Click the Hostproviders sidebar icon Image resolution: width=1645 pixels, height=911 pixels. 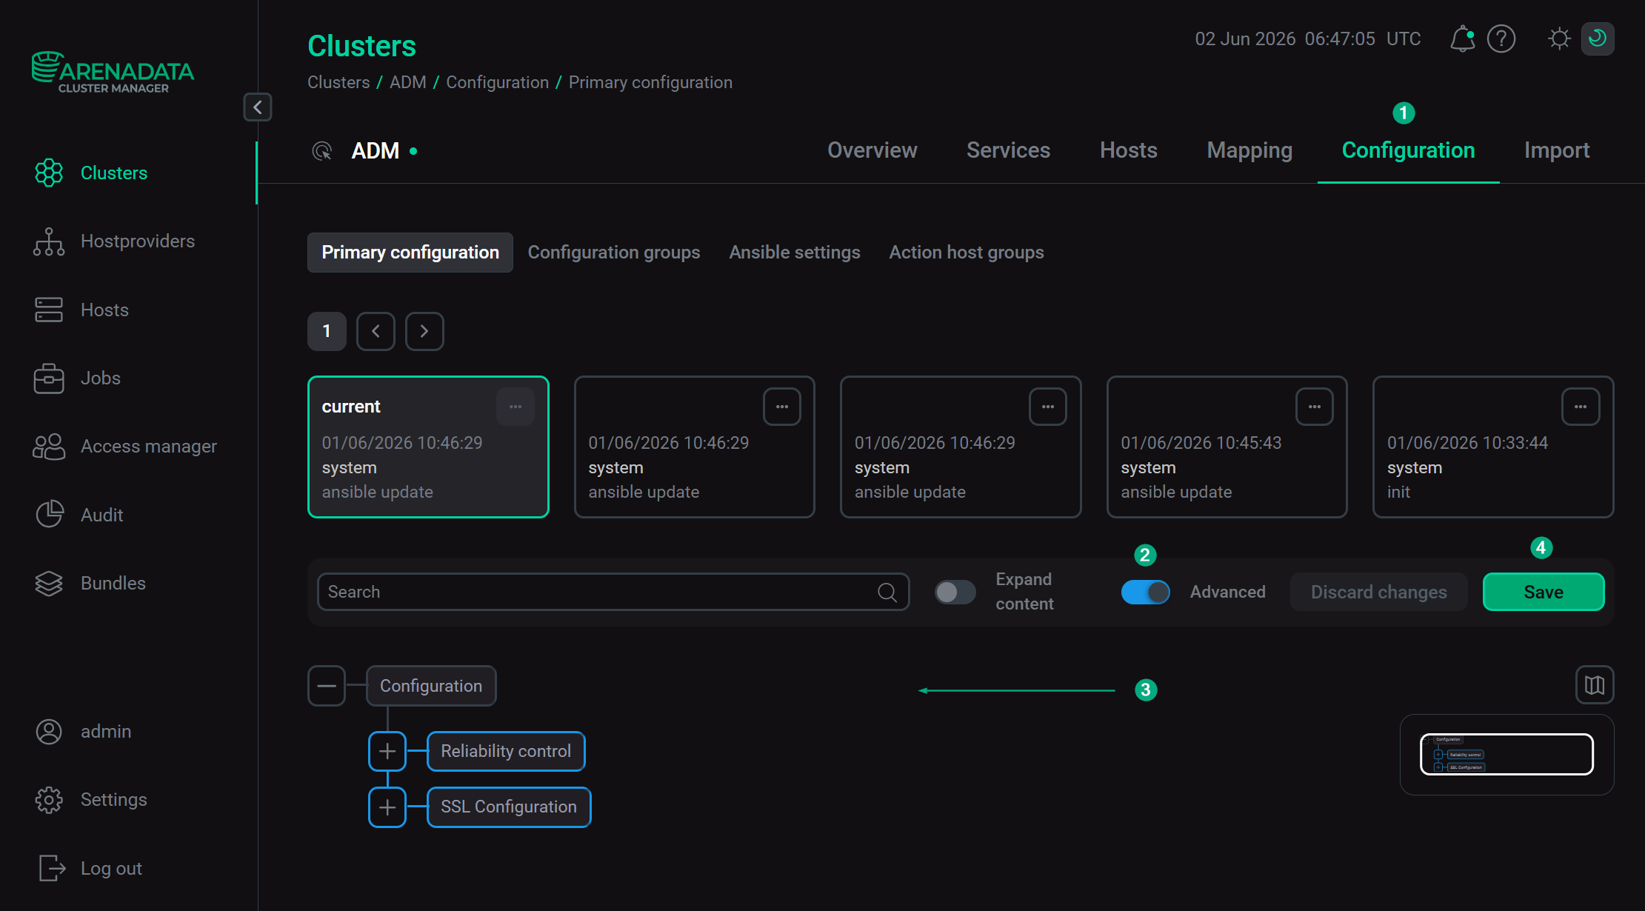pyautogui.click(x=49, y=241)
